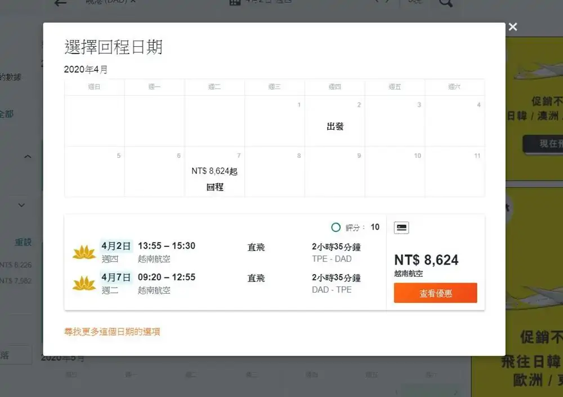
Task: Click the 重設 reset link in sidebar
Action: coord(23,242)
